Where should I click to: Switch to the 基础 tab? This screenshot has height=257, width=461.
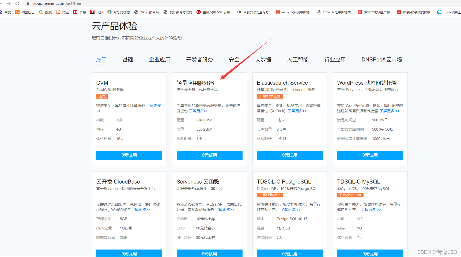point(128,60)
